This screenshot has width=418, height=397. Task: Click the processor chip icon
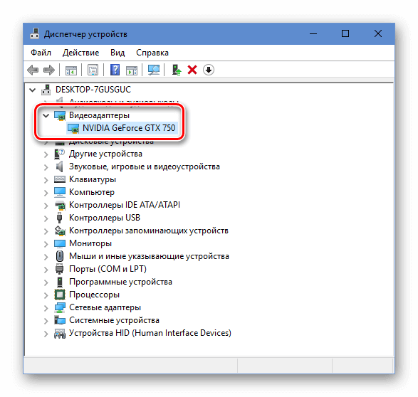pos(59,295)
